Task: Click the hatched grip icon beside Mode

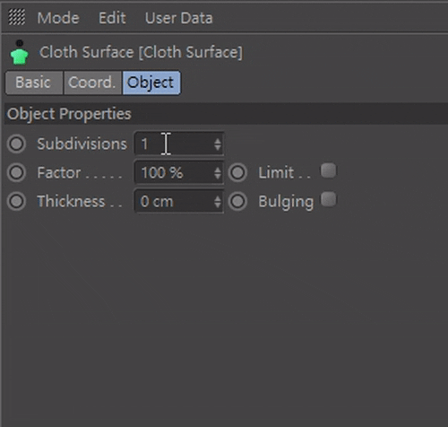Action: pos(16,17)
